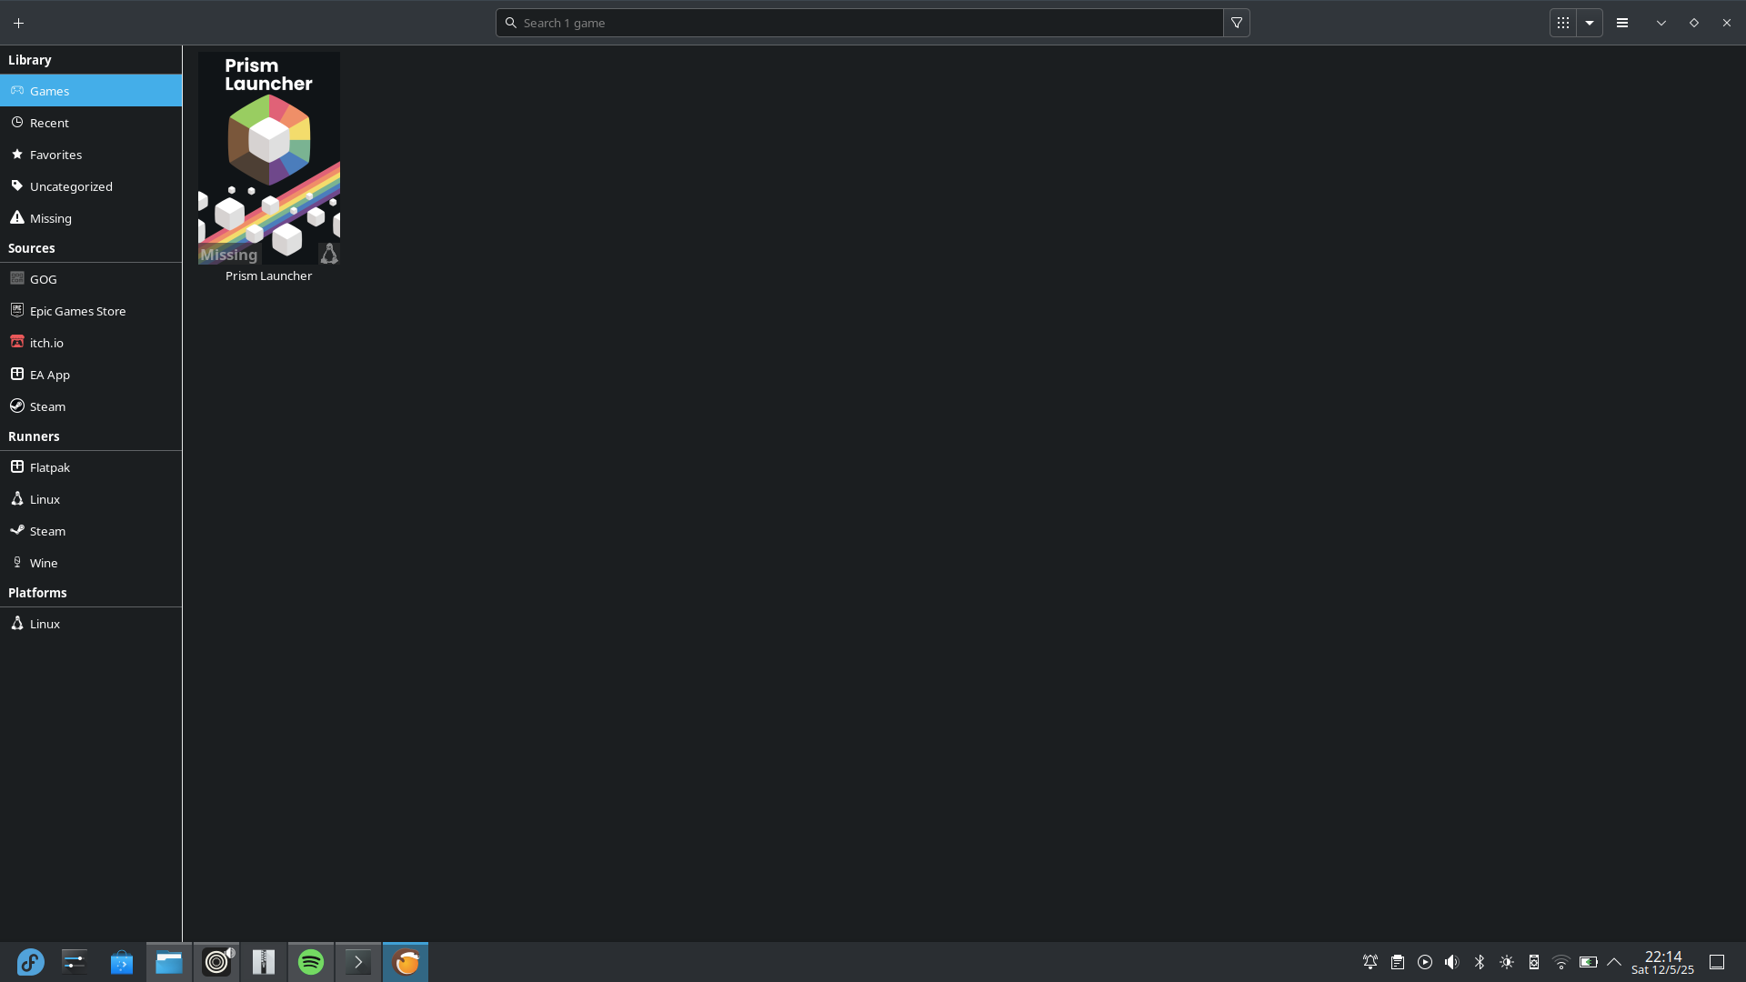1746x982 pixels.
Task: Open Epic Games Store source
Action: (91, 311)
